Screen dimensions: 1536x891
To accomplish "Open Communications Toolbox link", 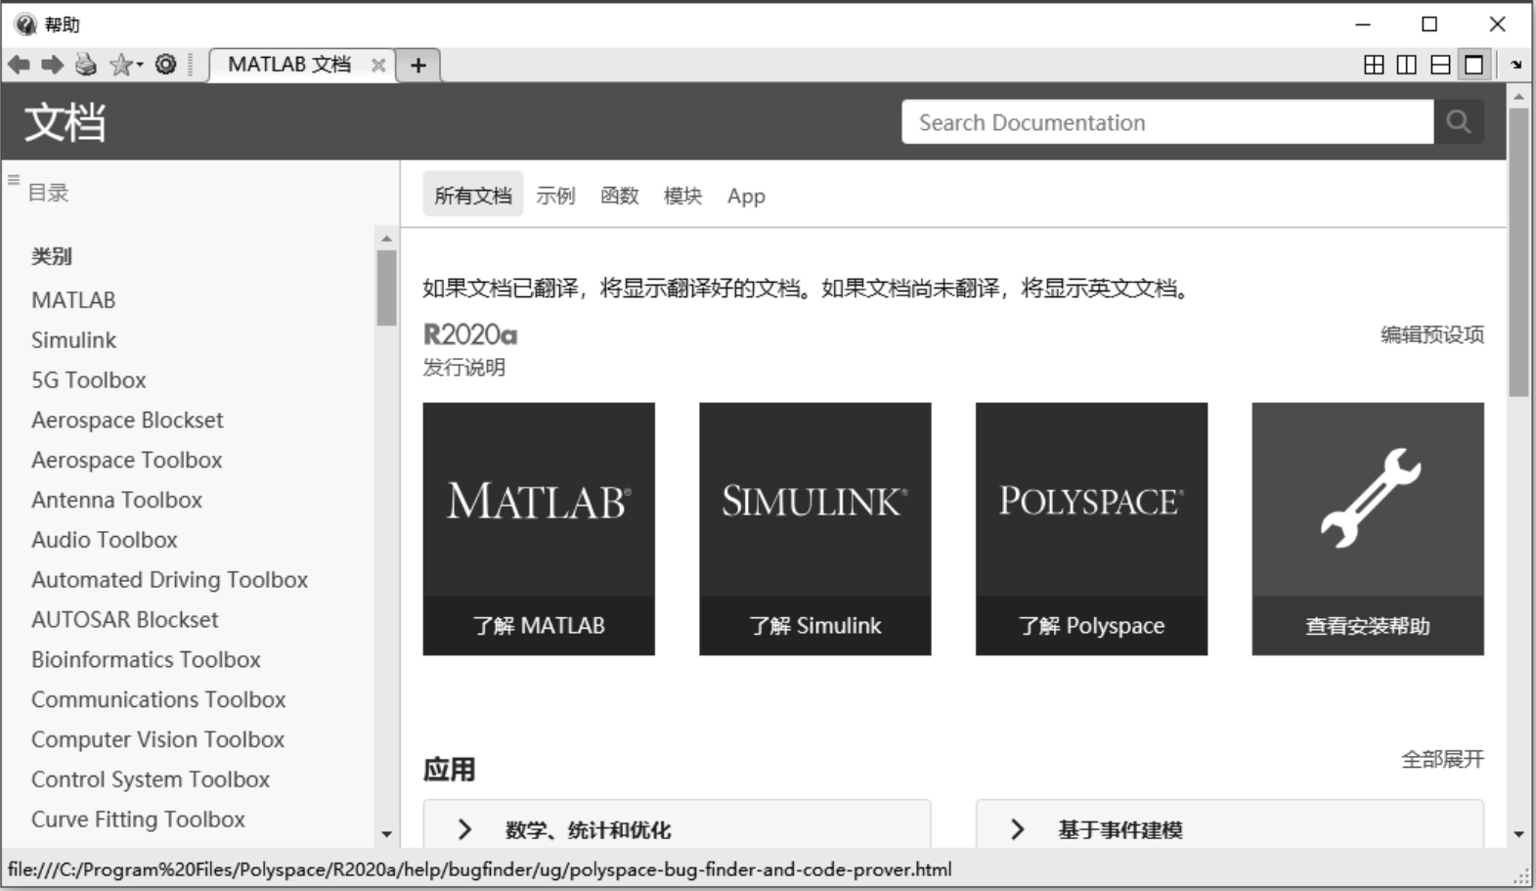I will click(158, 700).
